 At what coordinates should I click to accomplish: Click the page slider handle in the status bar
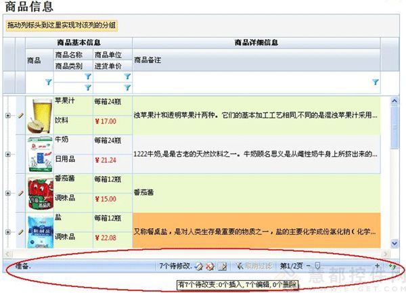318,266
